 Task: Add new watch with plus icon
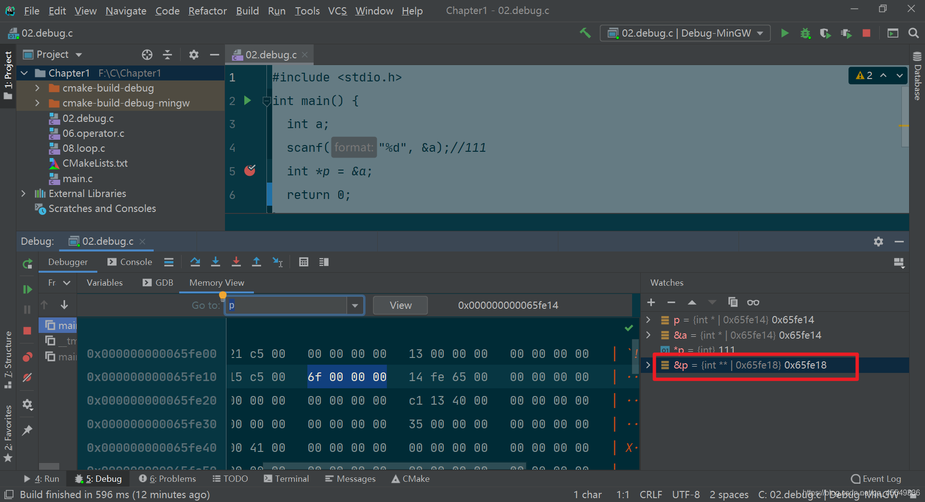[x=651, y=302]
